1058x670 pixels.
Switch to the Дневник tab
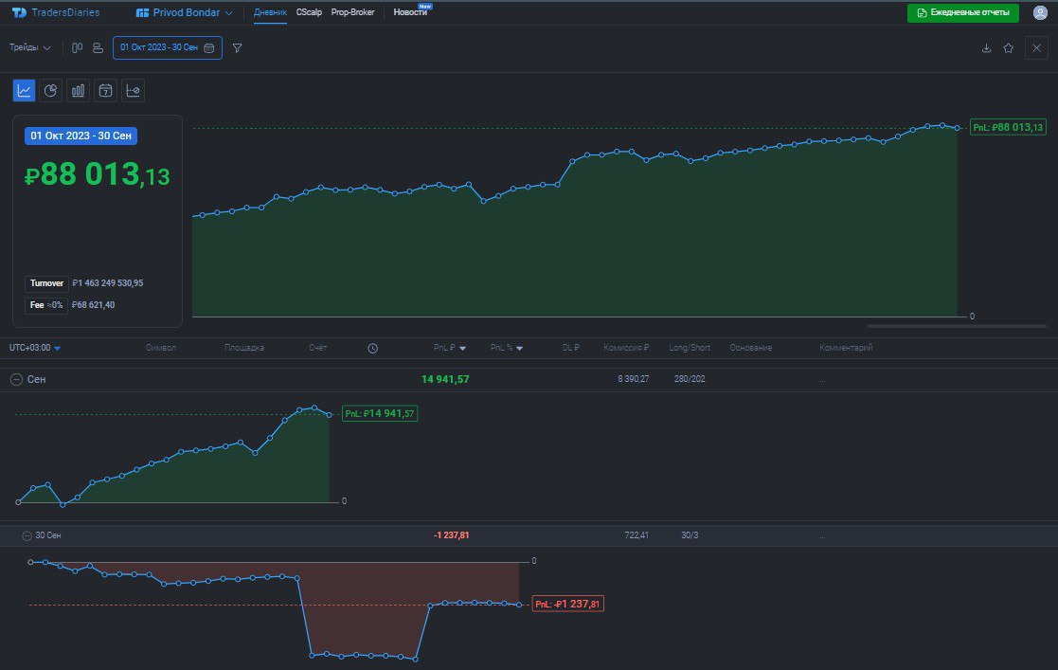click(270, 12)
